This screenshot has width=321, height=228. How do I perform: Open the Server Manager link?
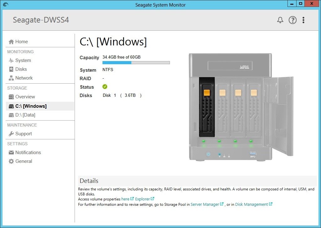pos(205,204)
